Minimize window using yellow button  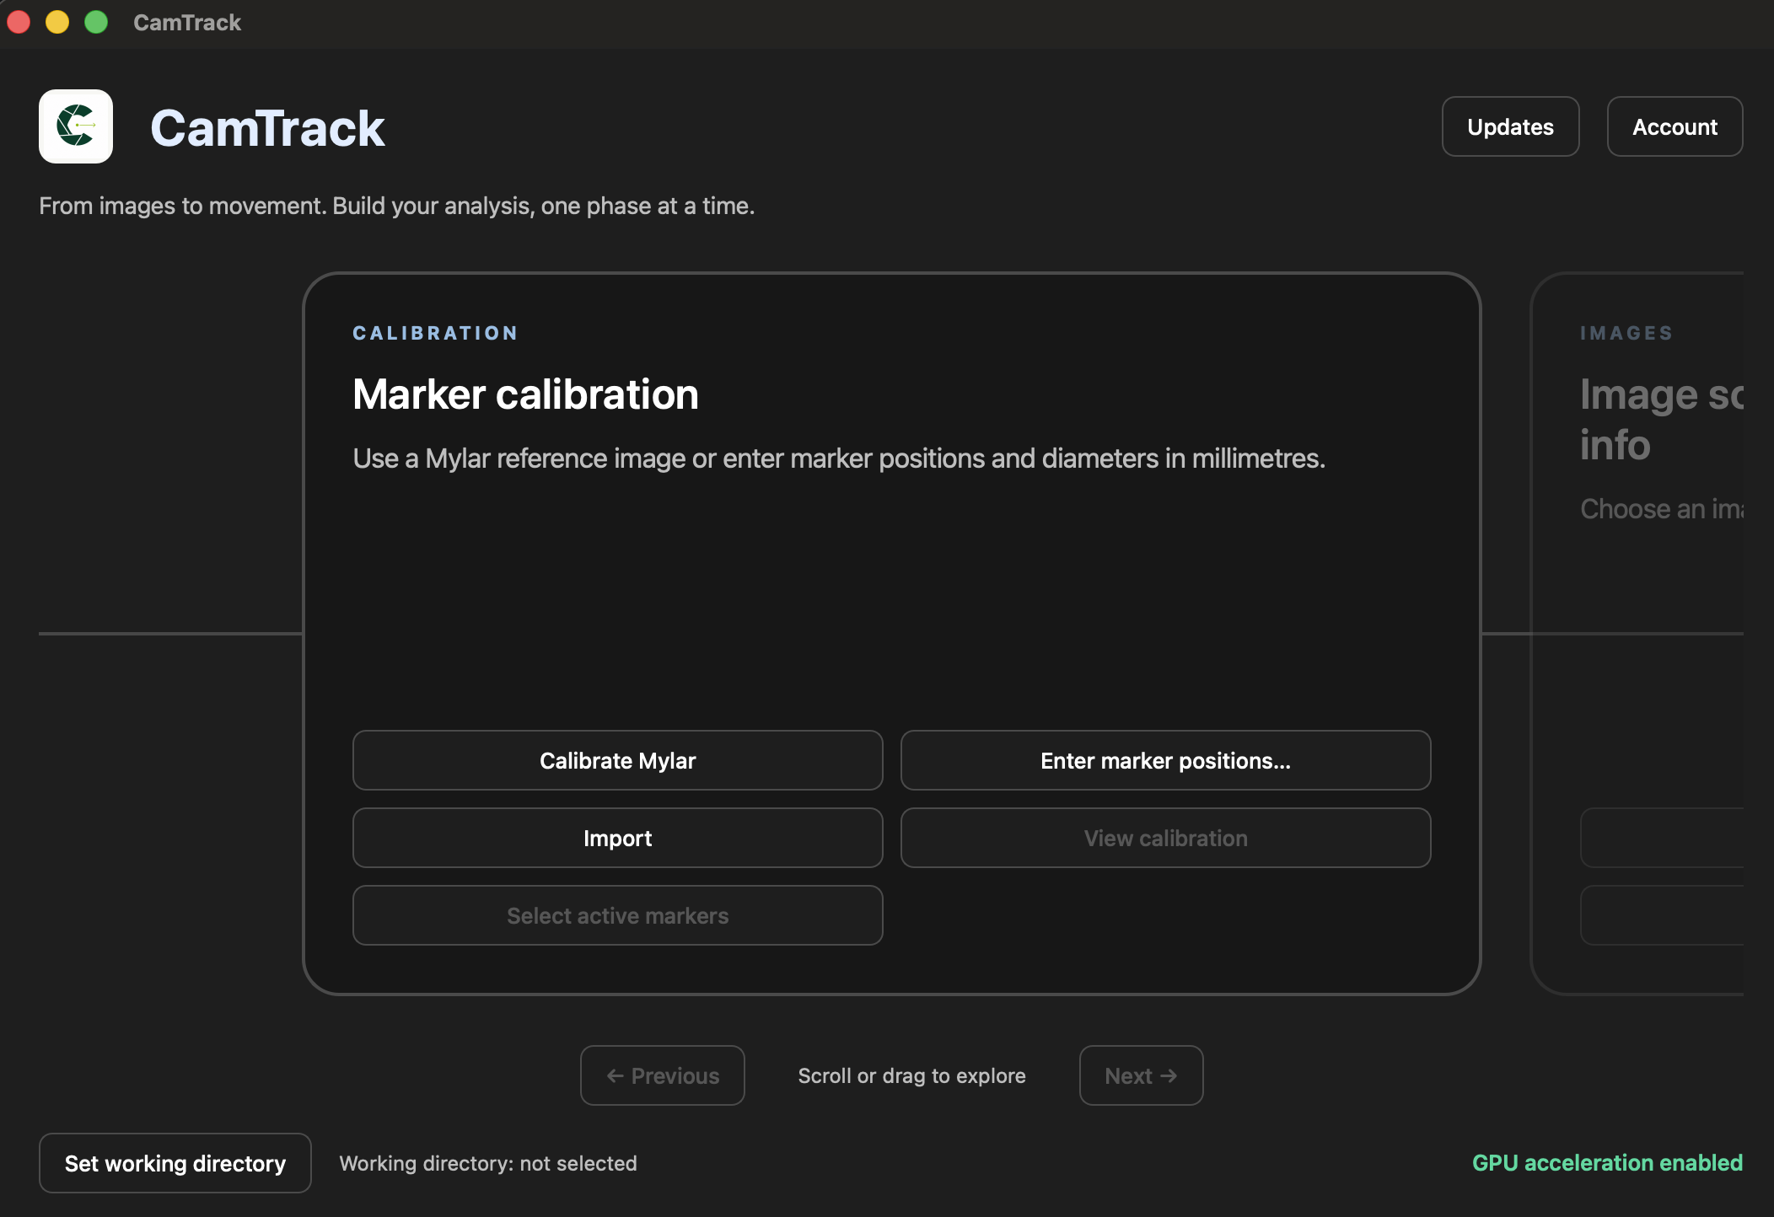pos(57,22)
